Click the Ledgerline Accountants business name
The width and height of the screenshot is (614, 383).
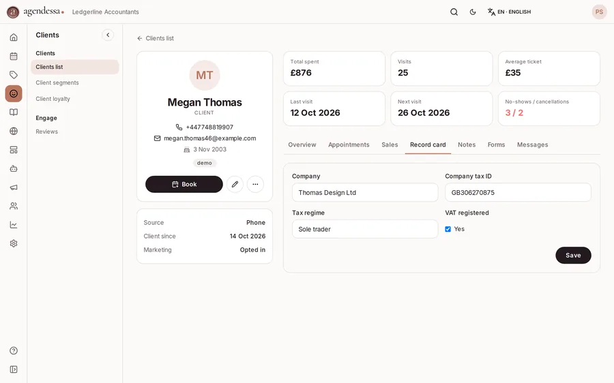tap(105, 12)
